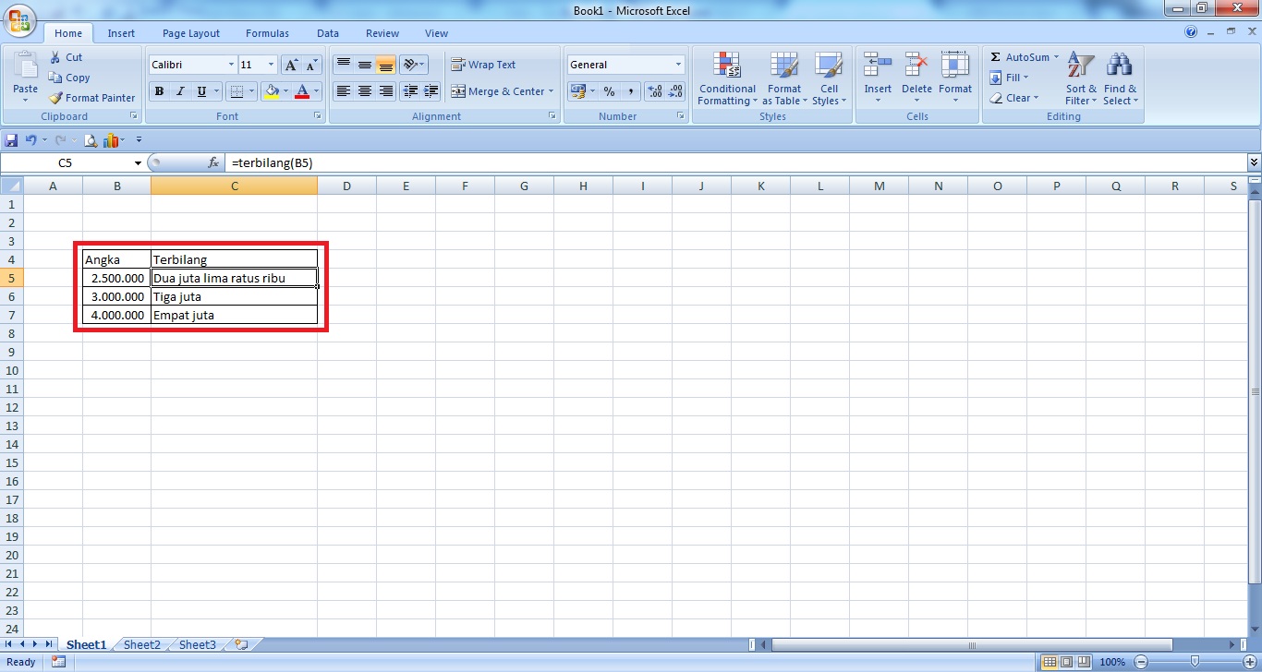
Task: Apply the yellow Fill Color
Action: click(272, 91)
